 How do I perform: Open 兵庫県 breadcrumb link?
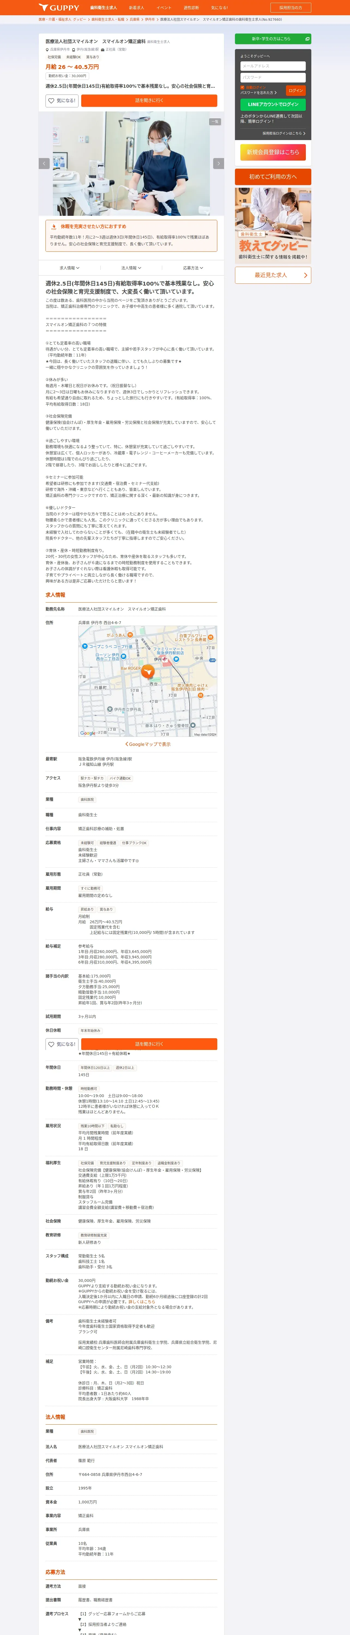(135, 20)
